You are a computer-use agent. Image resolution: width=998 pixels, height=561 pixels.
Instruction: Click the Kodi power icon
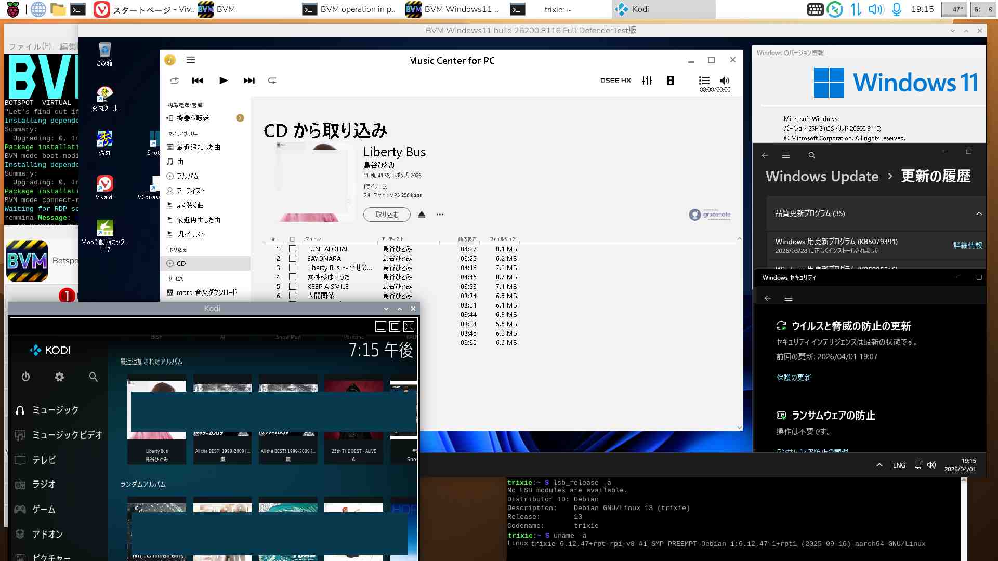(25, 377)
